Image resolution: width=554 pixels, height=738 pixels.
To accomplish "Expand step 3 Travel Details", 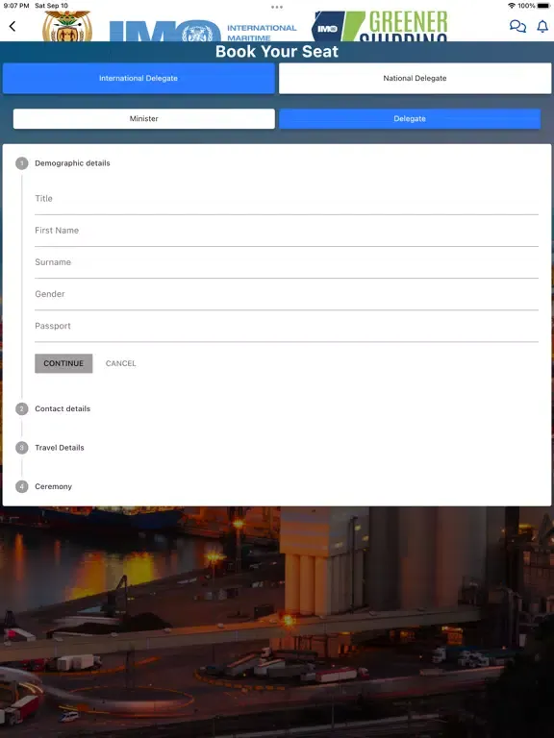I will [x=50, y=448].
